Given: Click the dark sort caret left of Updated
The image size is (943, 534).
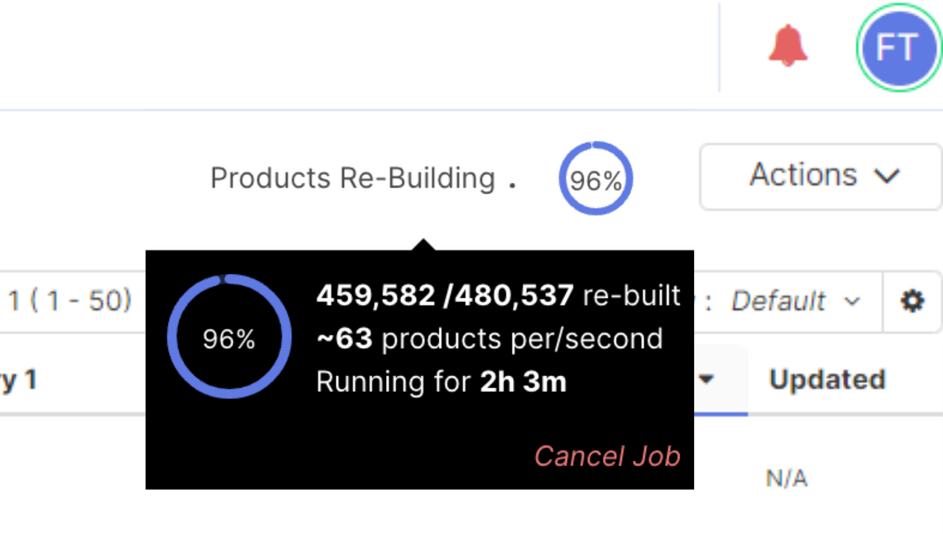Looking at the screenshot, I should pyautogui.click(x=707, y=379).
